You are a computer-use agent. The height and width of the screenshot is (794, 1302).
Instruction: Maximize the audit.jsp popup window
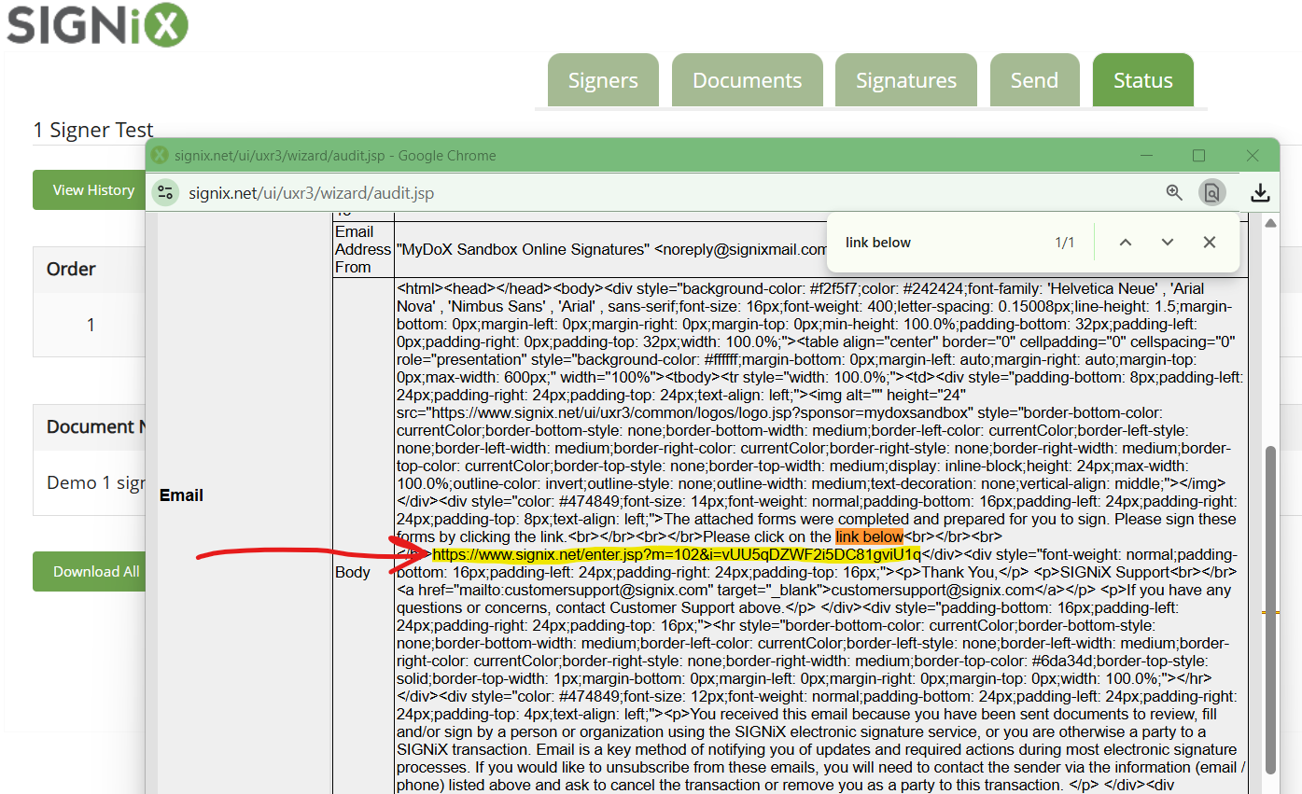coord(1198,156)
